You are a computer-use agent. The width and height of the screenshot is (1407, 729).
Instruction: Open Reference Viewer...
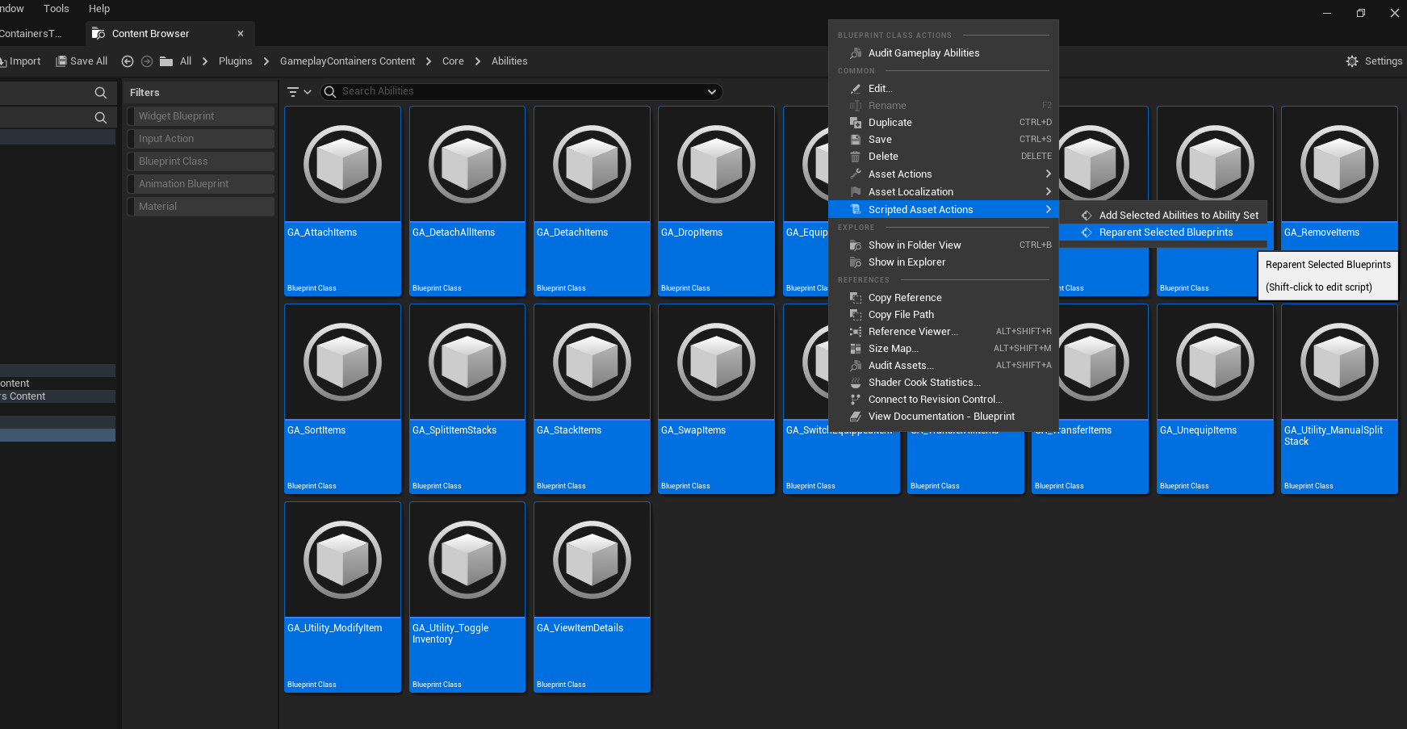[x=943, y=332]
